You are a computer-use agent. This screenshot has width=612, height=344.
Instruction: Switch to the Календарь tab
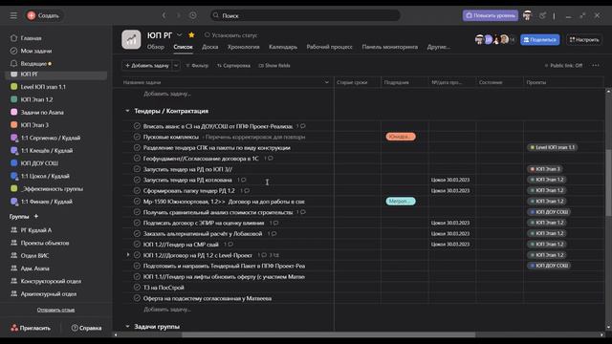(x=283, y=47)
